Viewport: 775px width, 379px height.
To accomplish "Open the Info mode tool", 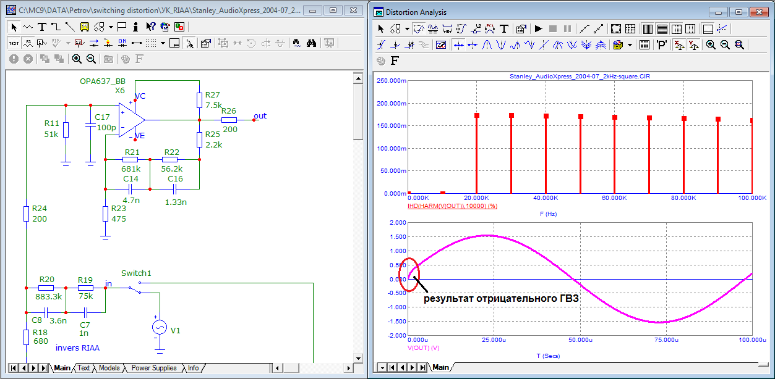I will coord(136,27).
